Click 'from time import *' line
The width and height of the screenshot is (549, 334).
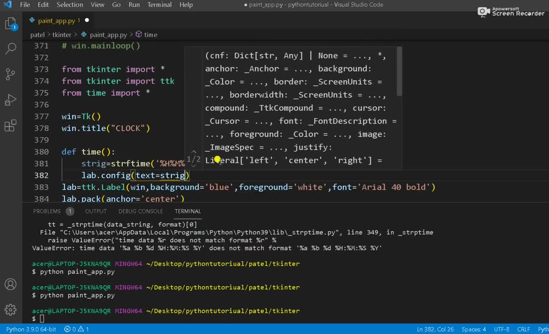pyautogui.click(x=106, y=93)
